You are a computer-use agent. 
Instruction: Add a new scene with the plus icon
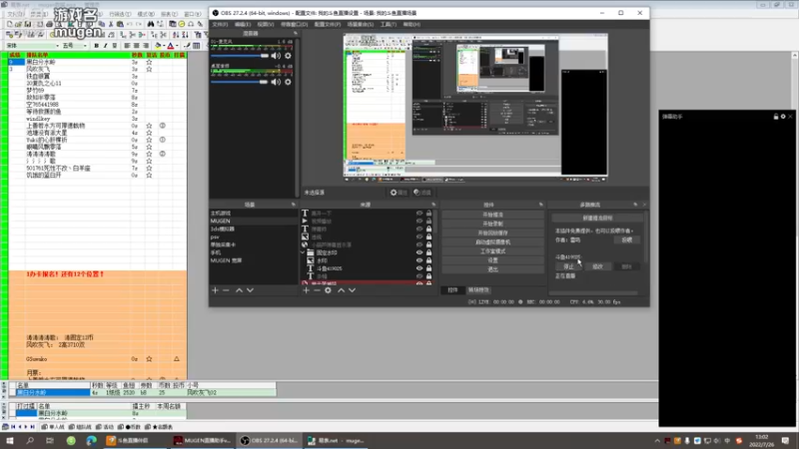tap(215, 290)
